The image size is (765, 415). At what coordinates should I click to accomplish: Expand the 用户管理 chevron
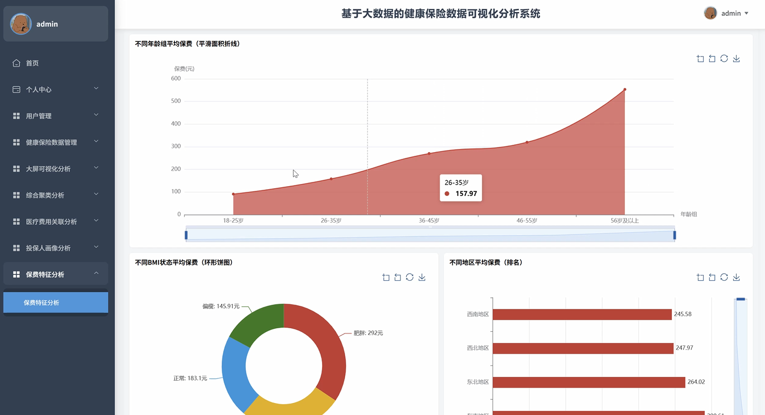96,115
